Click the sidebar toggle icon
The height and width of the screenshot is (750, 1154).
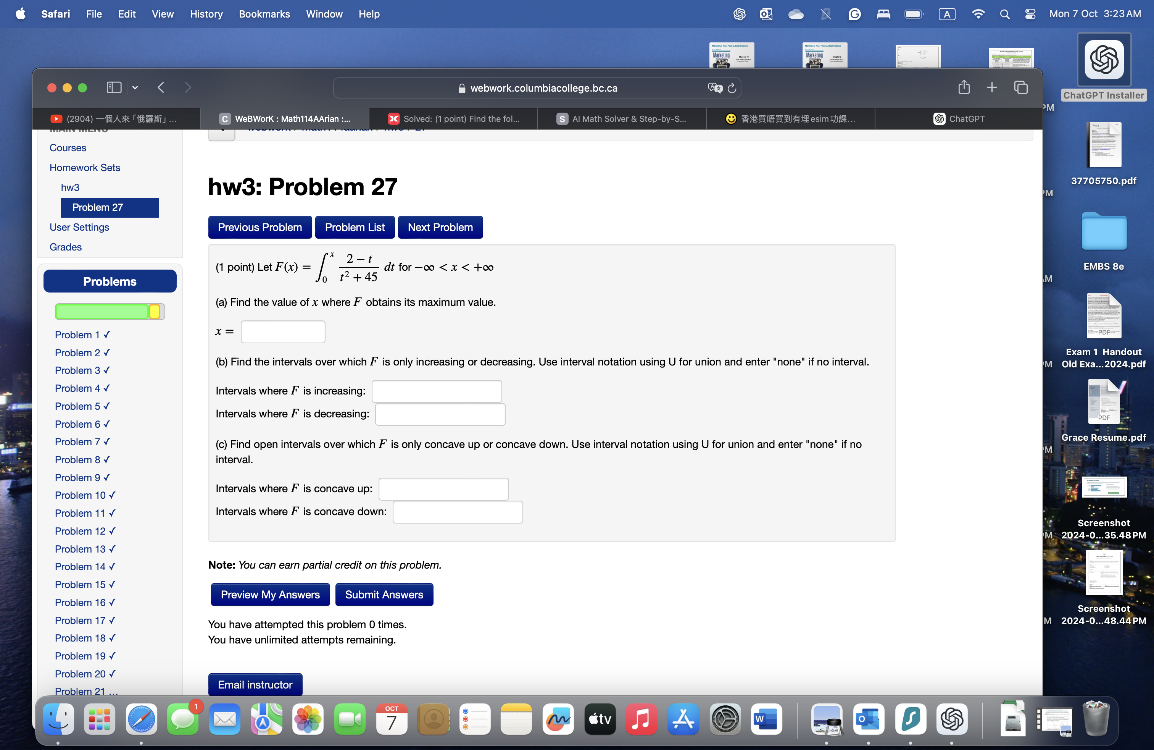click(114, 87)
